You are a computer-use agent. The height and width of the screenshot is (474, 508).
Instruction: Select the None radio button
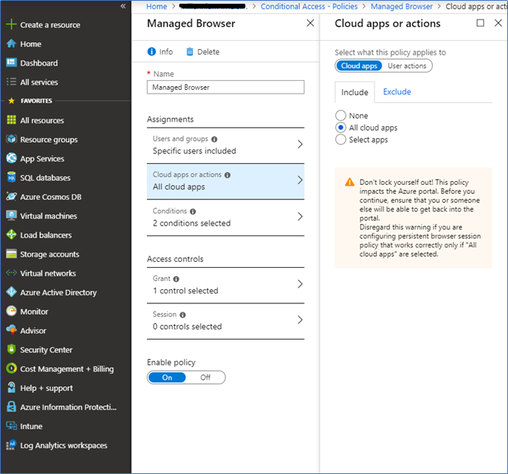341,115
